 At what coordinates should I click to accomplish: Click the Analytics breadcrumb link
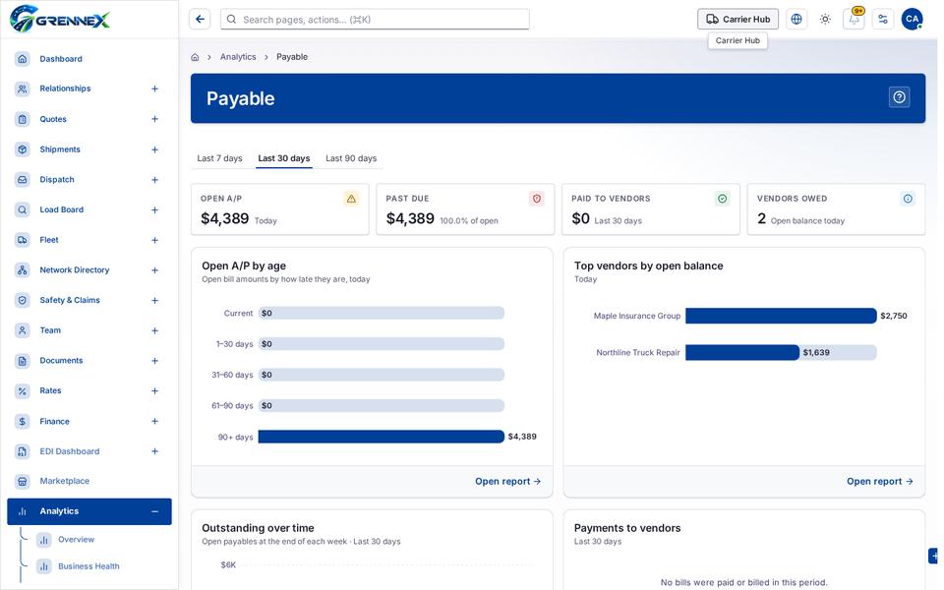click(x=238, y=57)
